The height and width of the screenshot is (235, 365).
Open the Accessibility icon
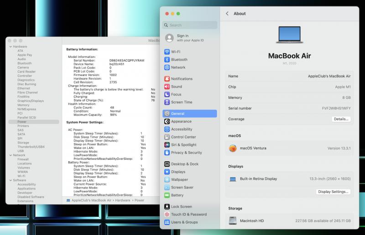coord(167,129)
